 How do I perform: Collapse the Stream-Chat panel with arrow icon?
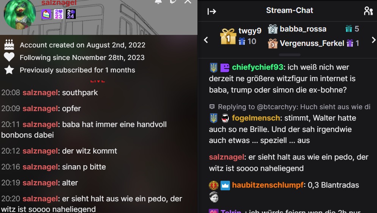[211, 11]
